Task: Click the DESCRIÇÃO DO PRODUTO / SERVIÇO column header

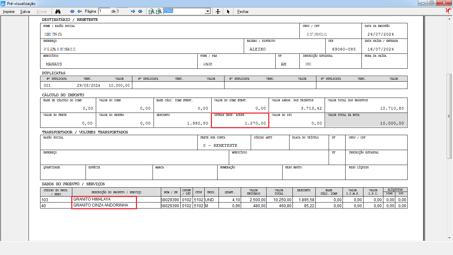Action: (x=116, y=192)
